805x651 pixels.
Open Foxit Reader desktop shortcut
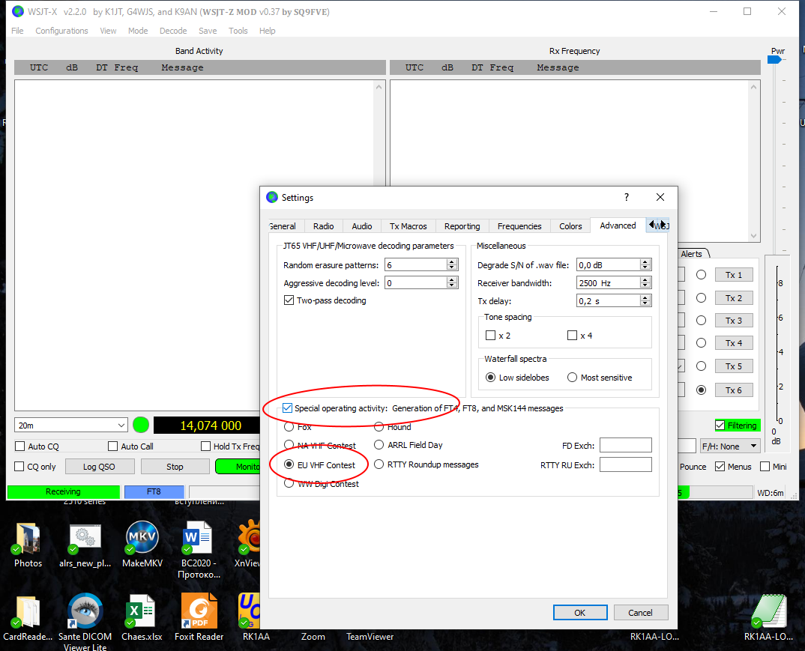tap(199, 612)
